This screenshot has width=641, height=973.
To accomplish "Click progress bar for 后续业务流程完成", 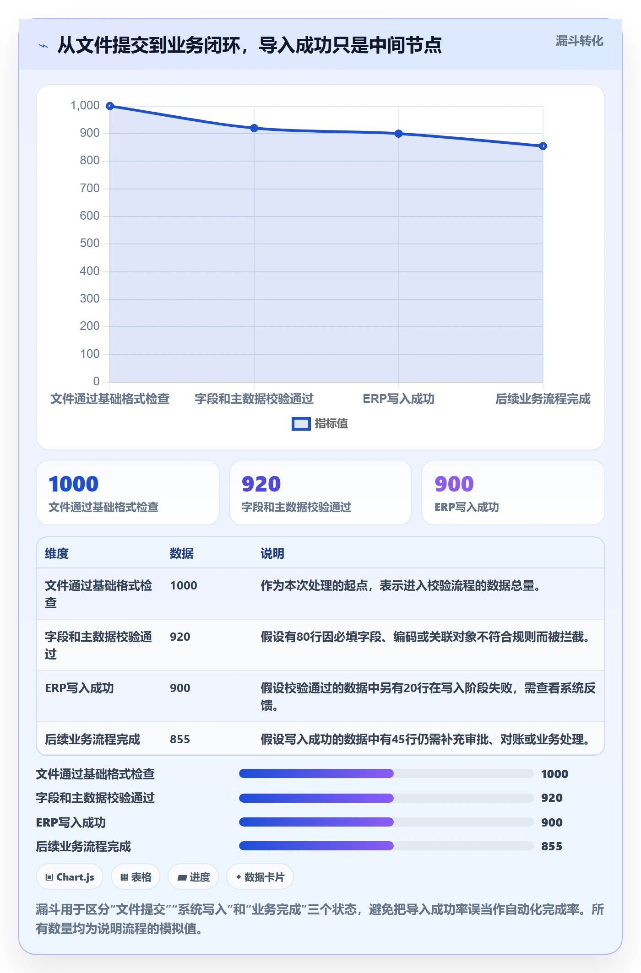I will [386, 846].
